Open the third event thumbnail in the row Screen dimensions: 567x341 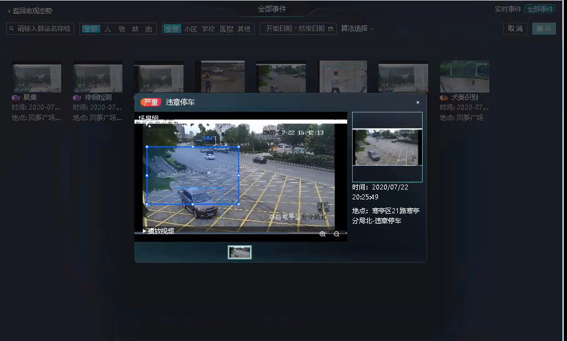159,78
